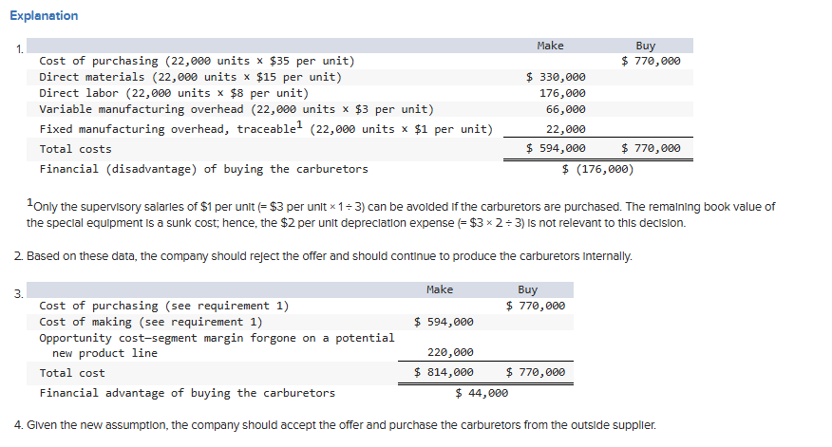
Task: Click the $ 814,000 total make cost
Action: 444,373
